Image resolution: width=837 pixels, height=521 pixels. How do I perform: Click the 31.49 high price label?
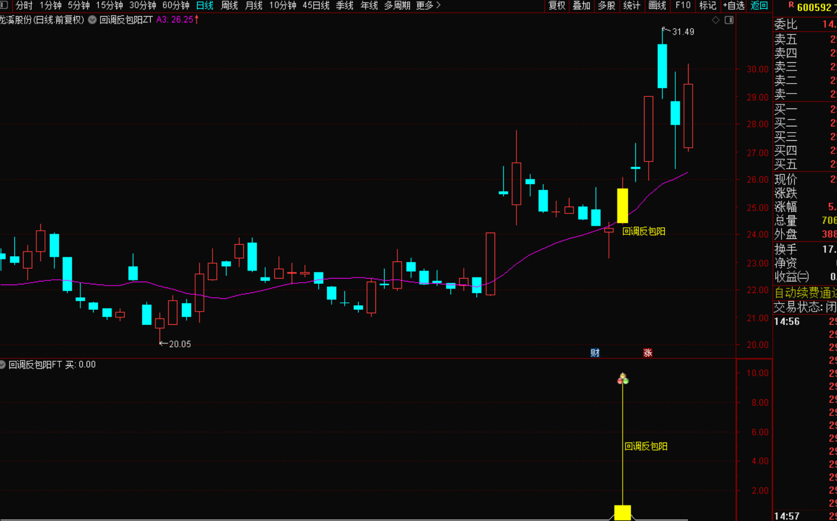pyautogui.click(x=683, y=32)
